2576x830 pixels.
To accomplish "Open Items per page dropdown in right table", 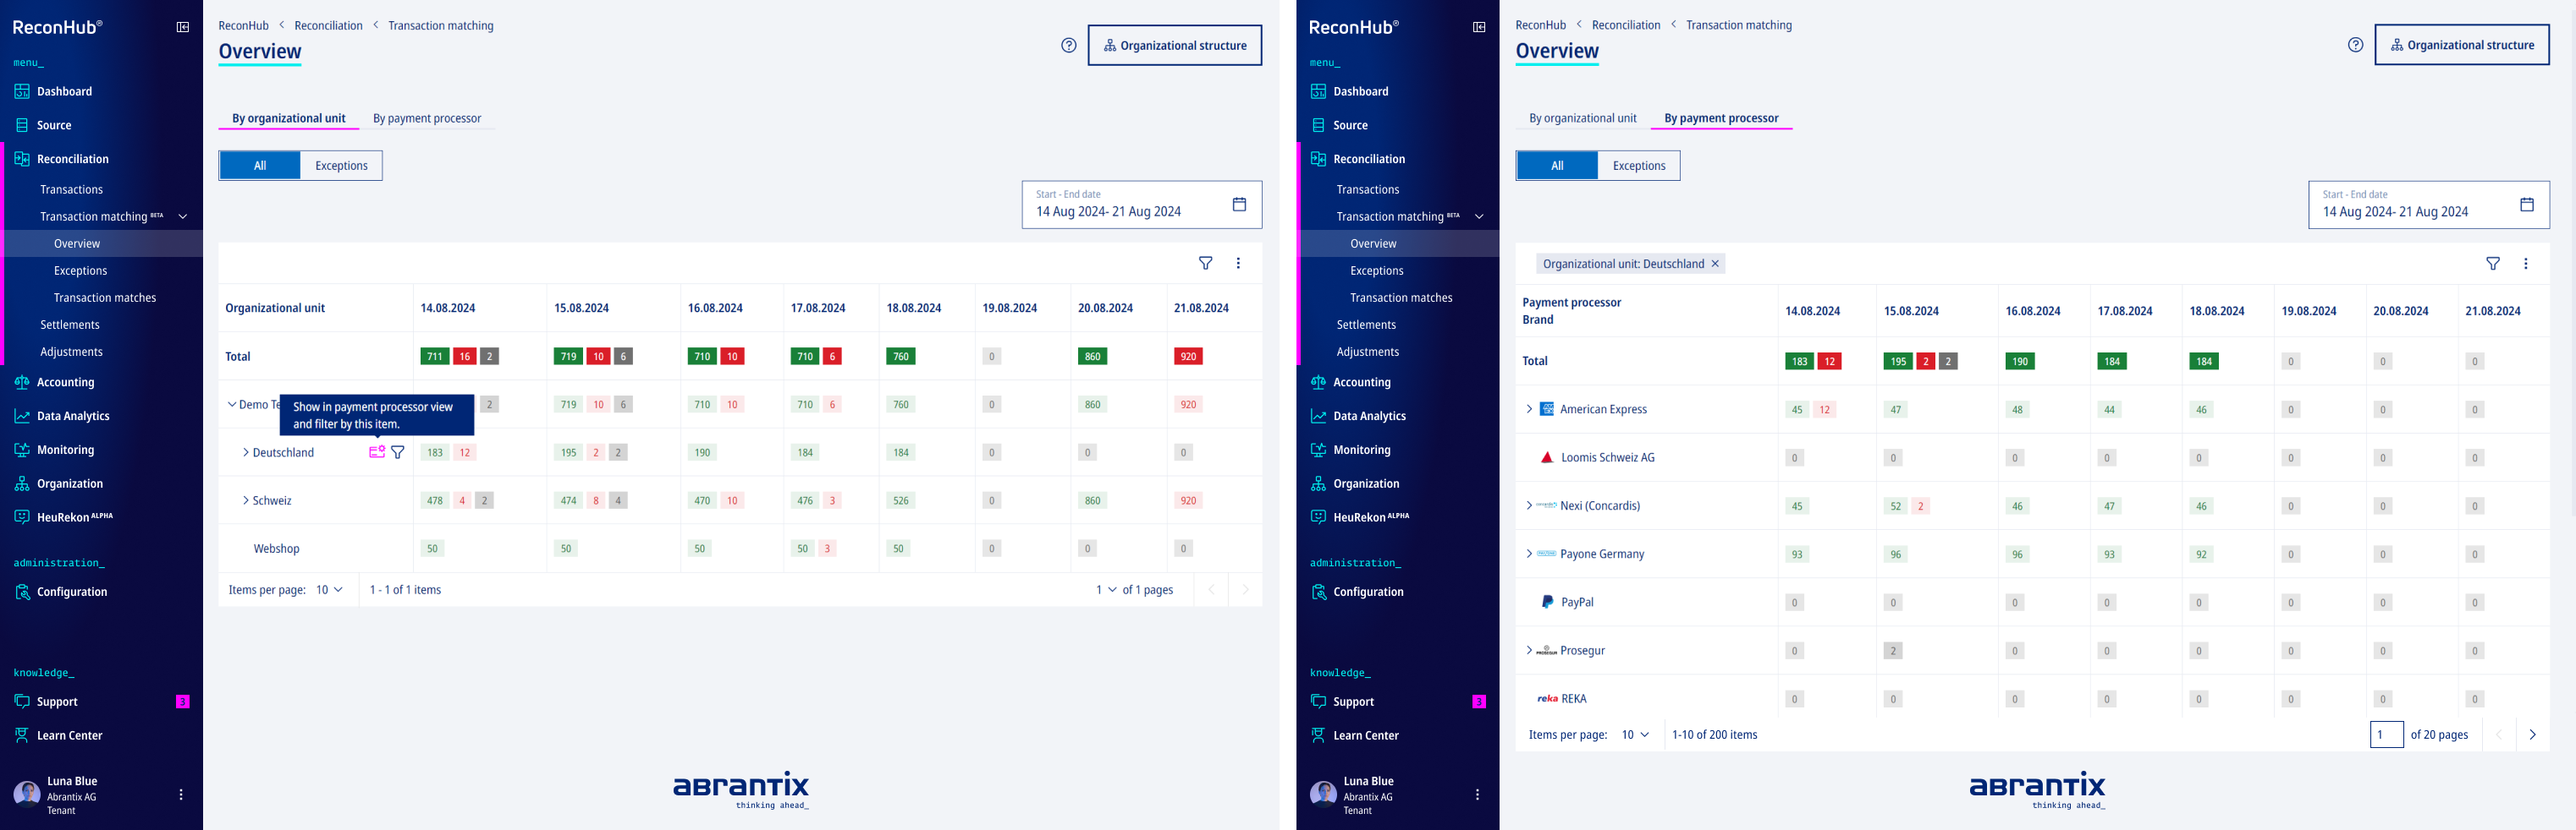I will [x=1635, y=735].
